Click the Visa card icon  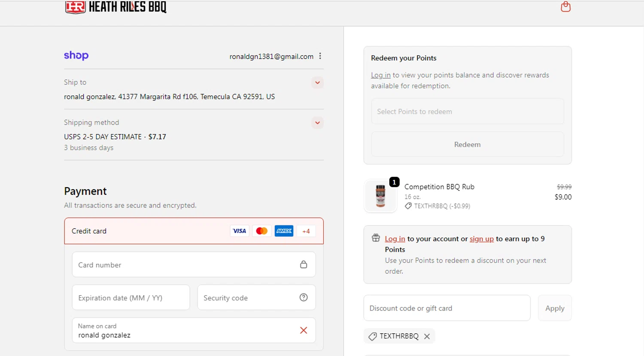[239, 231]
